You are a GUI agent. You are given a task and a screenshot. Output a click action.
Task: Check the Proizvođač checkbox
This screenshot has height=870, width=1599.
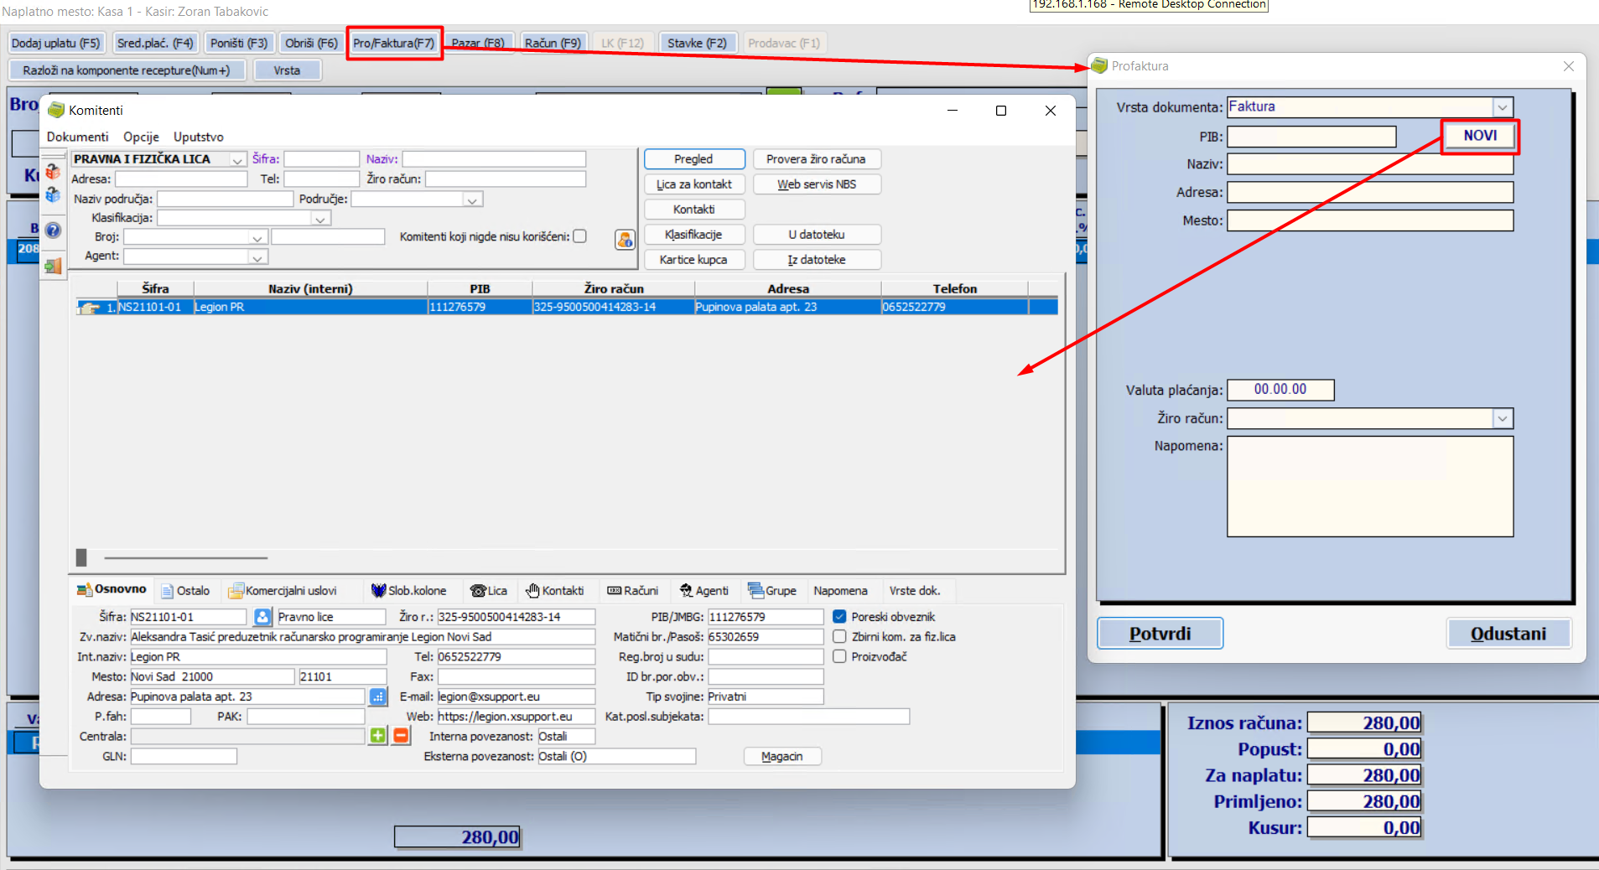[839, 657]
